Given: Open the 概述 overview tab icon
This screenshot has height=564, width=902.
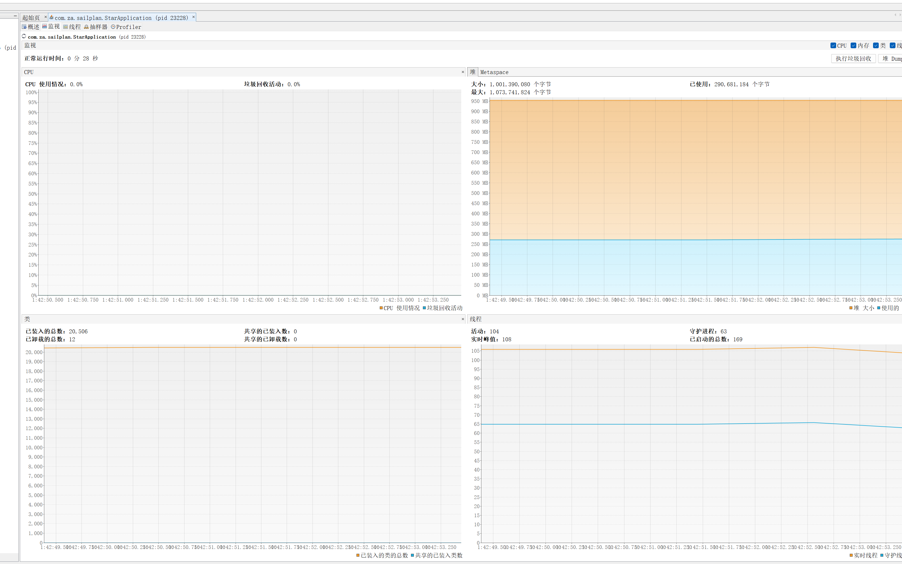Looking at the screenshot, I should pyautogui.click(x=24, y=27).
